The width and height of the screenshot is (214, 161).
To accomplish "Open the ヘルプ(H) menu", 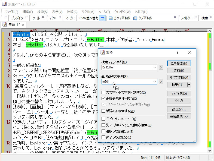I will [141, 12].
